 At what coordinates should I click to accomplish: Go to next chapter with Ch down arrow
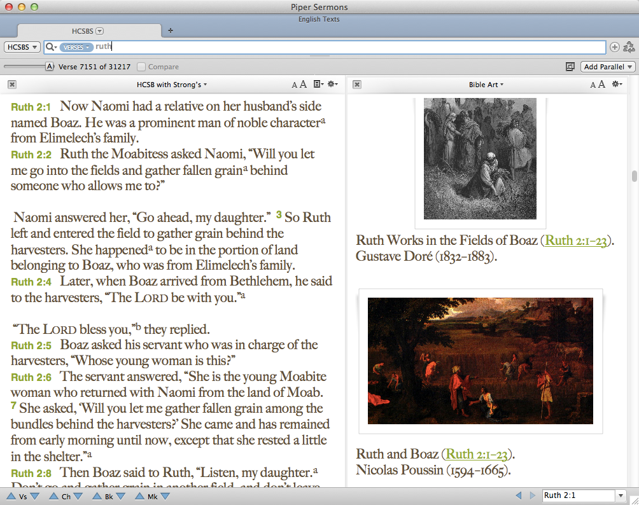point(78,496)
